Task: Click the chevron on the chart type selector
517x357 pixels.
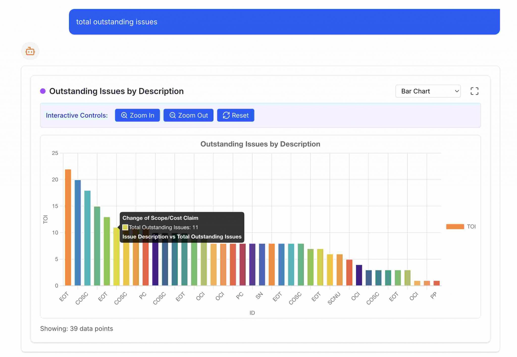Action: coord(457,91)
